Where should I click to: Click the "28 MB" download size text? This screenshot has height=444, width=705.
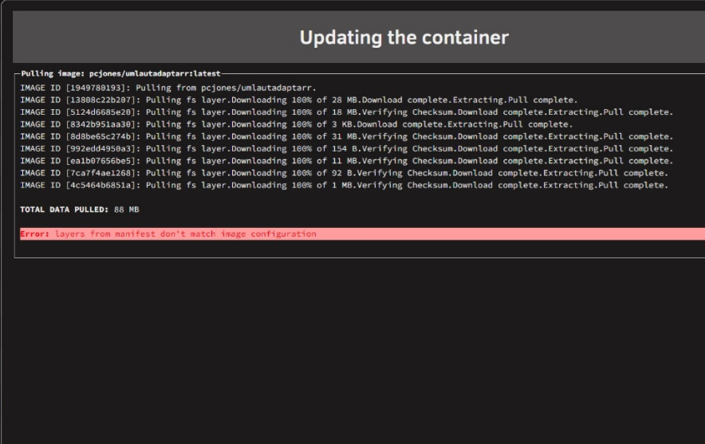pos(345,100)
